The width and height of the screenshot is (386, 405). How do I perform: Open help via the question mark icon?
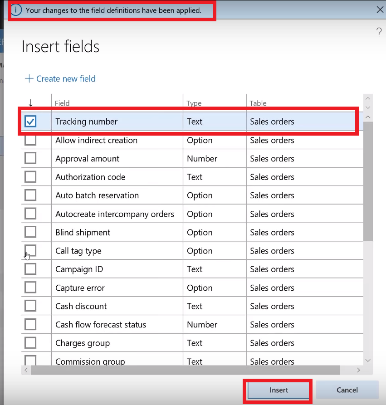(379, 32)
